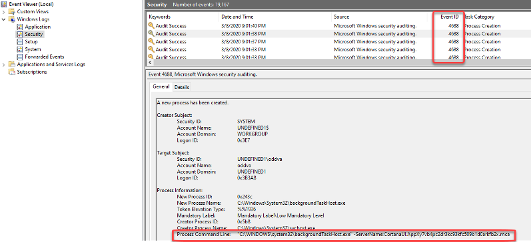Click the key icon of the 9:01:37 PM event
The image size is (531, 242).
pyautogui.click(x=151, y=42)
